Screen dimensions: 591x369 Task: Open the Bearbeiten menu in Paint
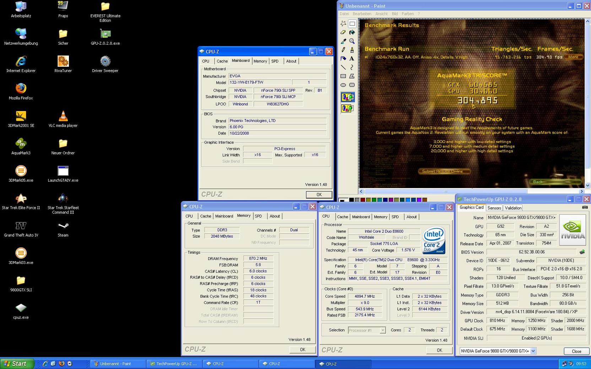click(x=362, y=14)
